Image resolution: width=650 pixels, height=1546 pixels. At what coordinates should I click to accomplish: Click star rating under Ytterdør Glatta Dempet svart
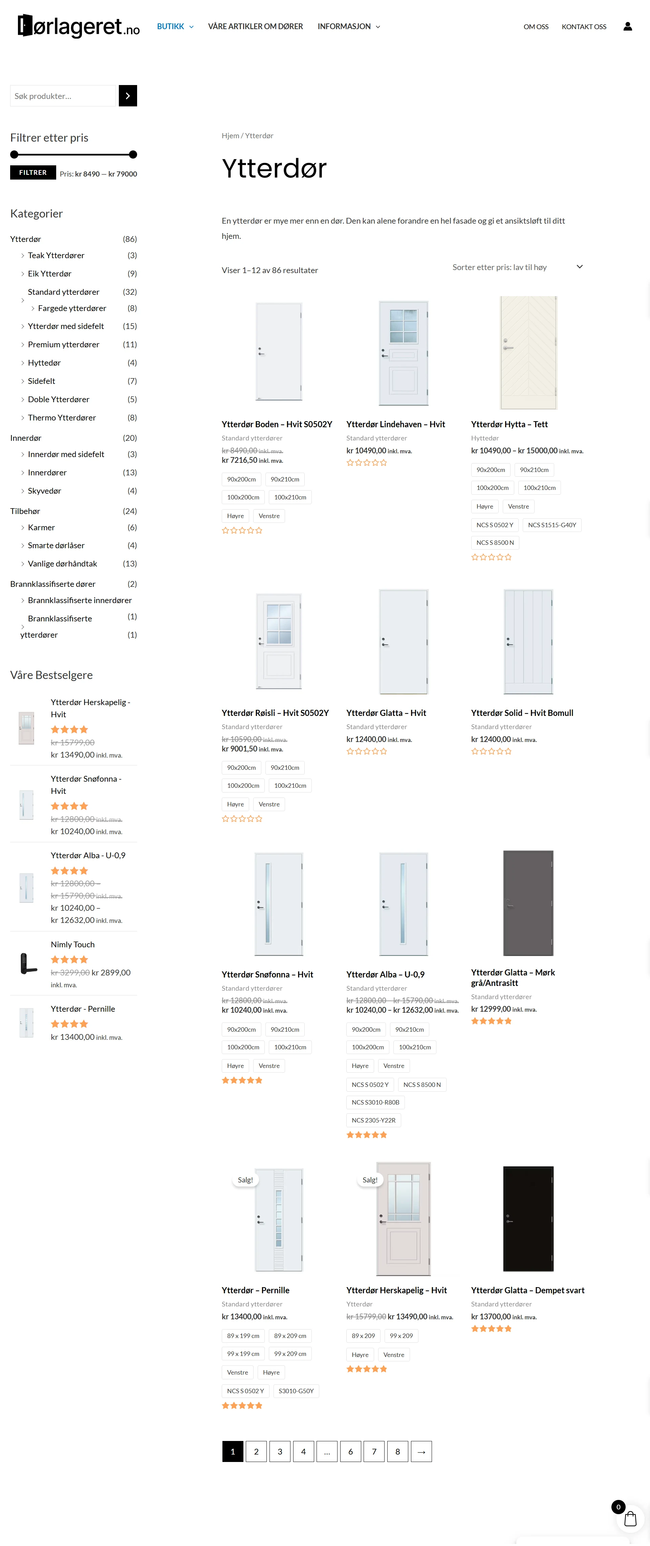point(491,1329)
